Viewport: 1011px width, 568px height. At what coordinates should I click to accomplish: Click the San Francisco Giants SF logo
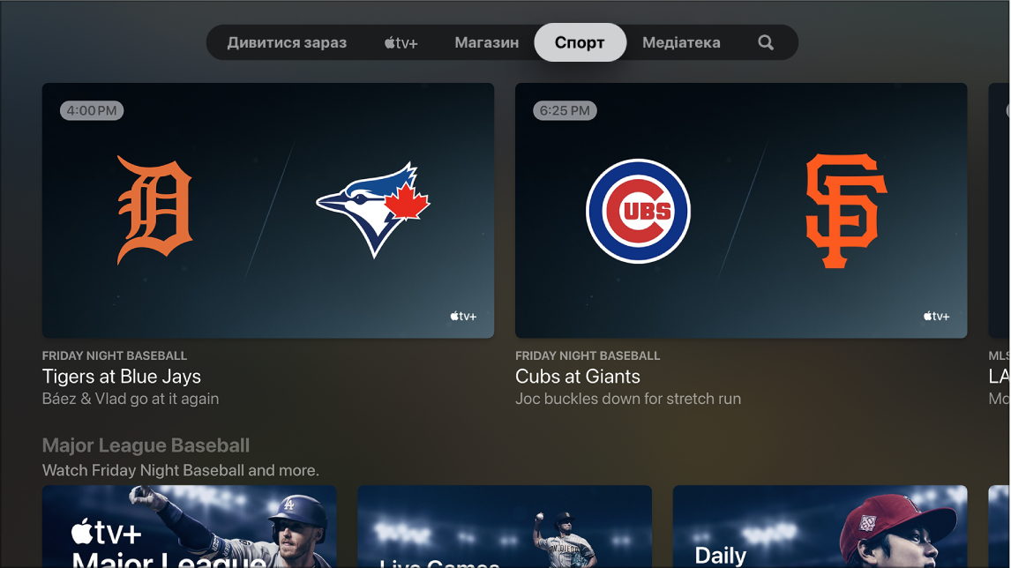[x=846, y=211]
